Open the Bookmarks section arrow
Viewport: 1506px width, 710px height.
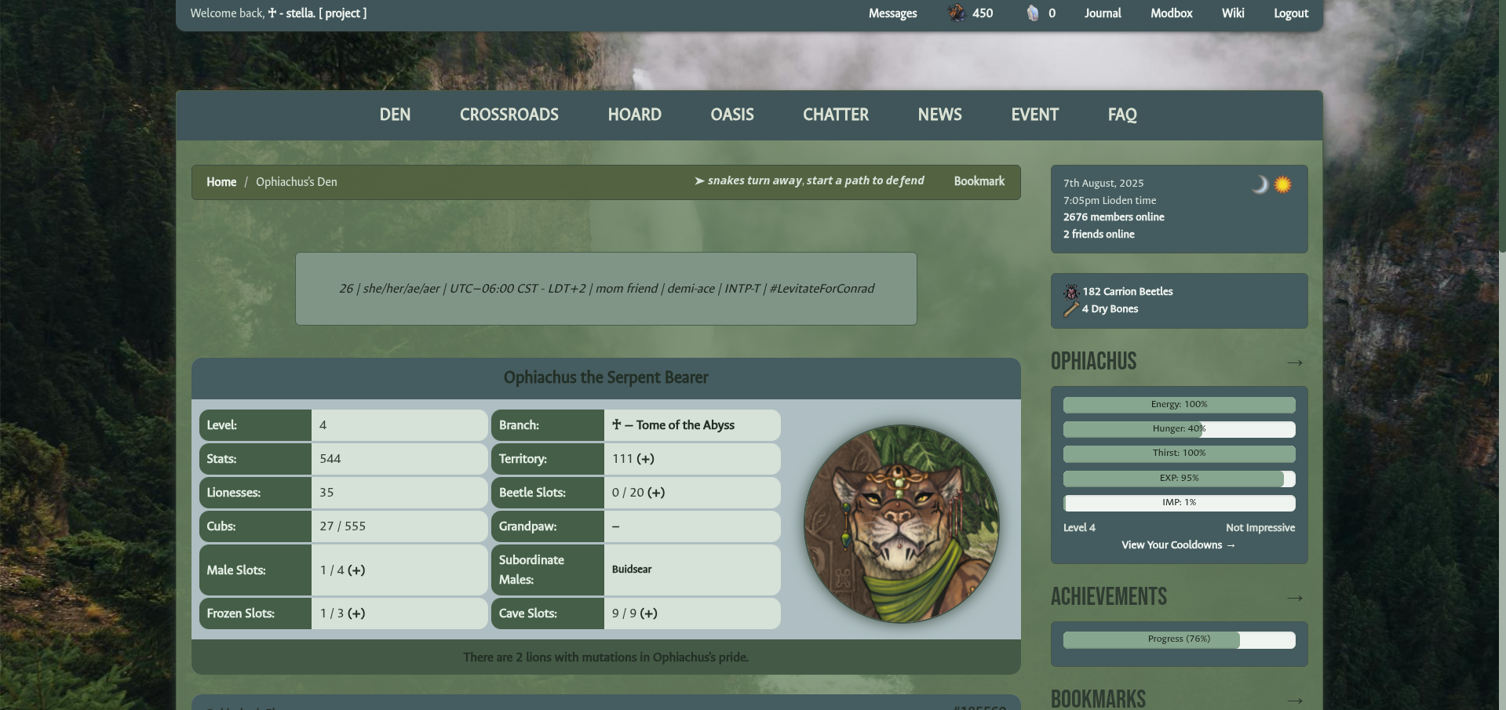pos(1295,700)
